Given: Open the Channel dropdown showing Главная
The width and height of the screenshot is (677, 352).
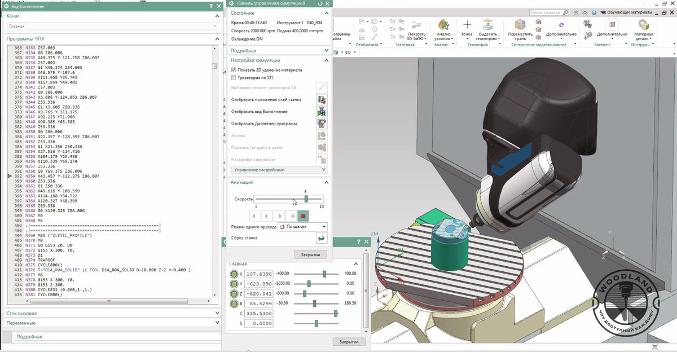Looking at the screenshot, I should [x=112, y=27].
